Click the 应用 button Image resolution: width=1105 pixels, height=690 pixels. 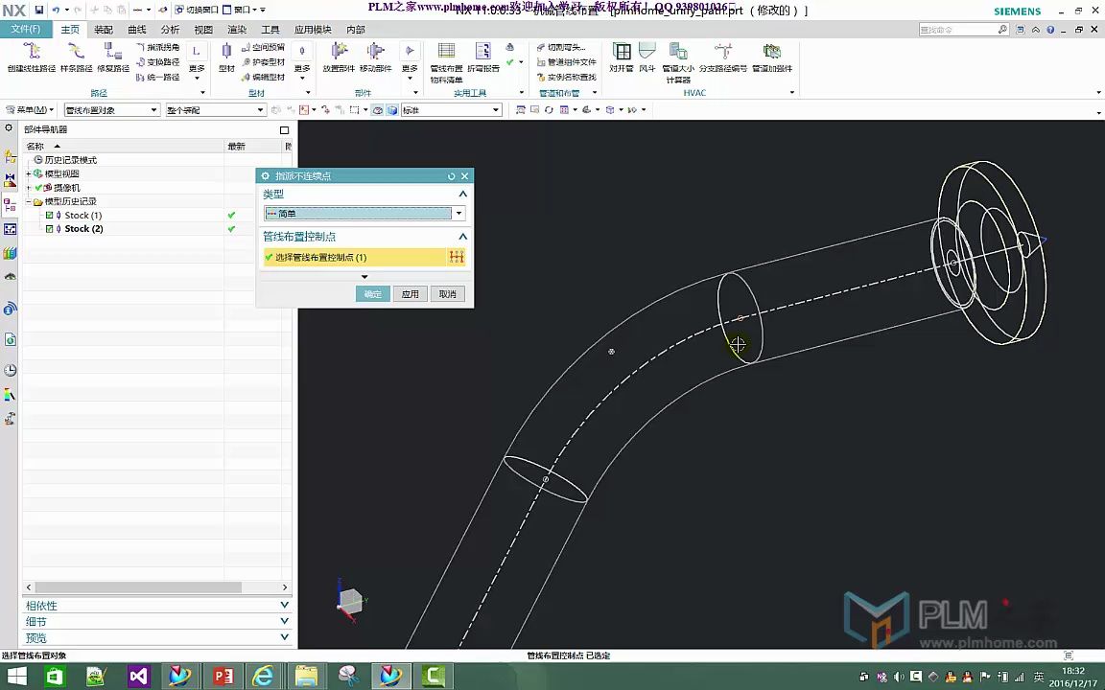click(x=411, y=294)
